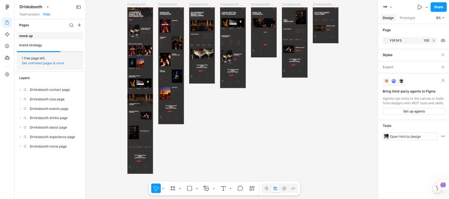This screenshot has height=199, width=449.
Task: Open the Actions components tool
Action: coord(252,189)
